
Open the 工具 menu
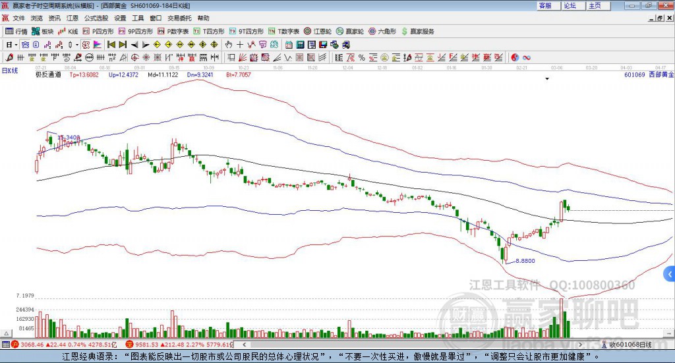pos(138,18)
